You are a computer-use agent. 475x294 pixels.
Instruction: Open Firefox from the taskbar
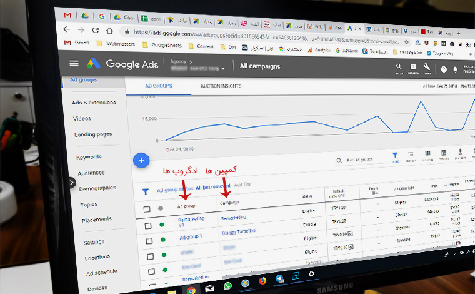pyautogui.click(x=262, y=281)
